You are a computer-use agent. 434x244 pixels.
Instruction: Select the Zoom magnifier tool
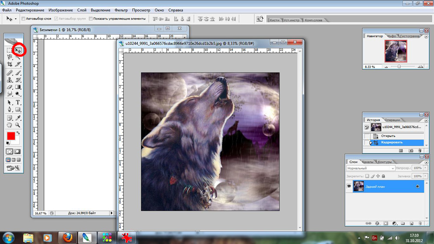click(x=18, y=125)
